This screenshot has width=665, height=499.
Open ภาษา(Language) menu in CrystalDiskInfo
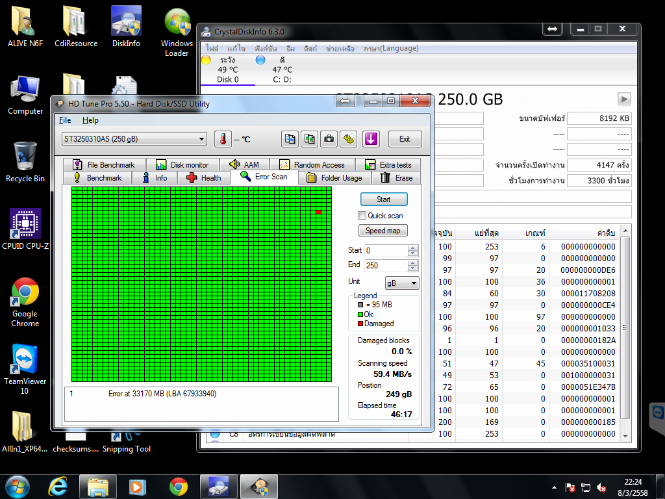point(391,48)
